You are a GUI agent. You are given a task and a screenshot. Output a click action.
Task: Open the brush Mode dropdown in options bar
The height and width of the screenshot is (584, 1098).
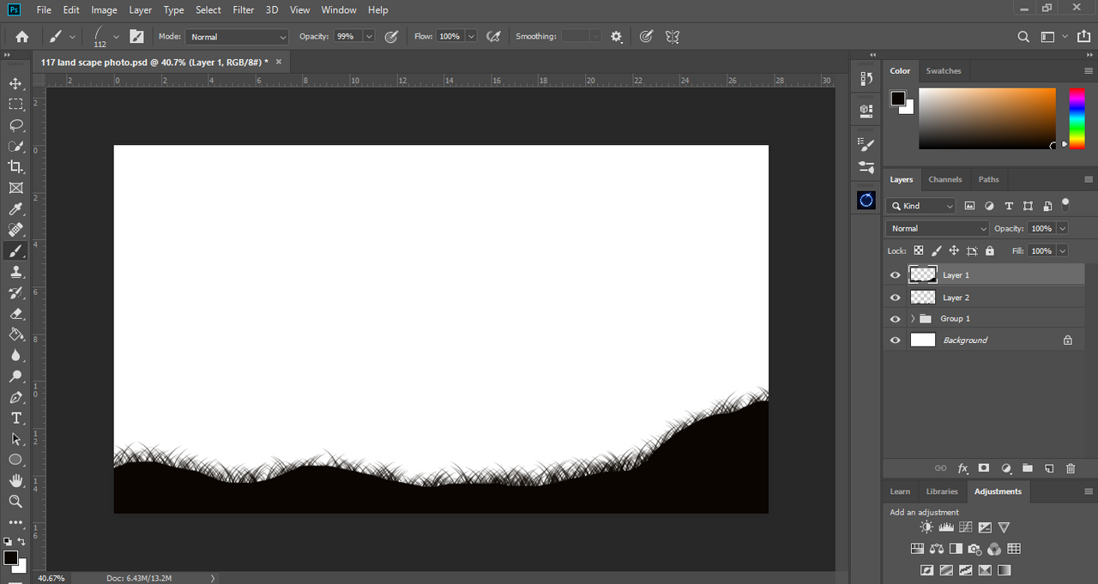pos(237,37)
